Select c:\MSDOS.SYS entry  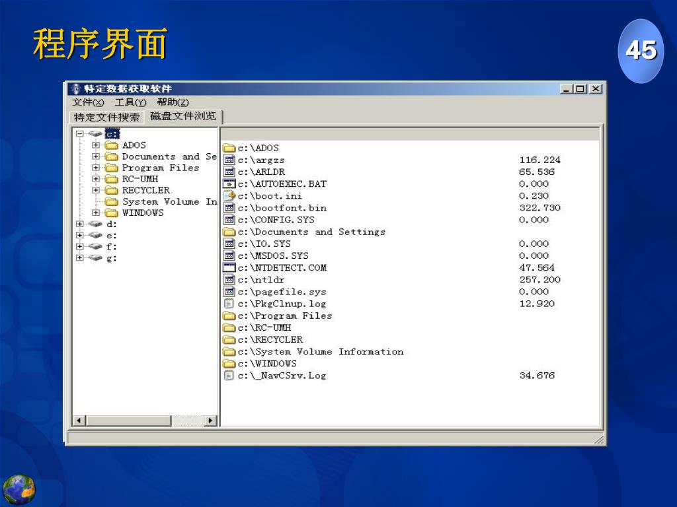[x=273, y=255]
